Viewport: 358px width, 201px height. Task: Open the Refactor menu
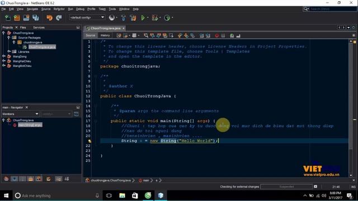[x=59, y=9]
